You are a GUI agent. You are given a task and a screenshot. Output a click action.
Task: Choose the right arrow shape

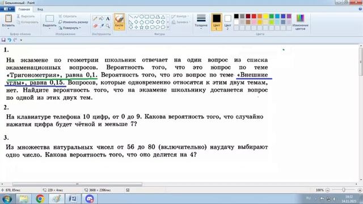(x=152, y=22)
